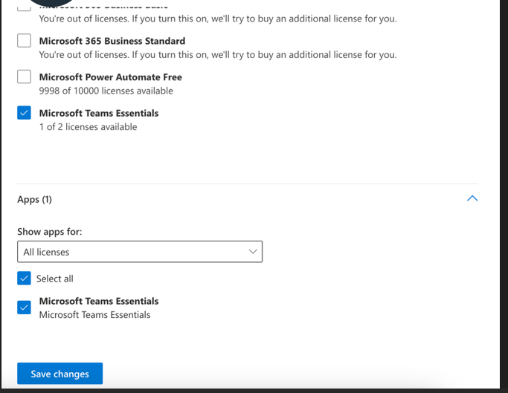Click out-of-licenses message under Business Standard
This screenshot has height=393, width=508.
click(218, 55)
